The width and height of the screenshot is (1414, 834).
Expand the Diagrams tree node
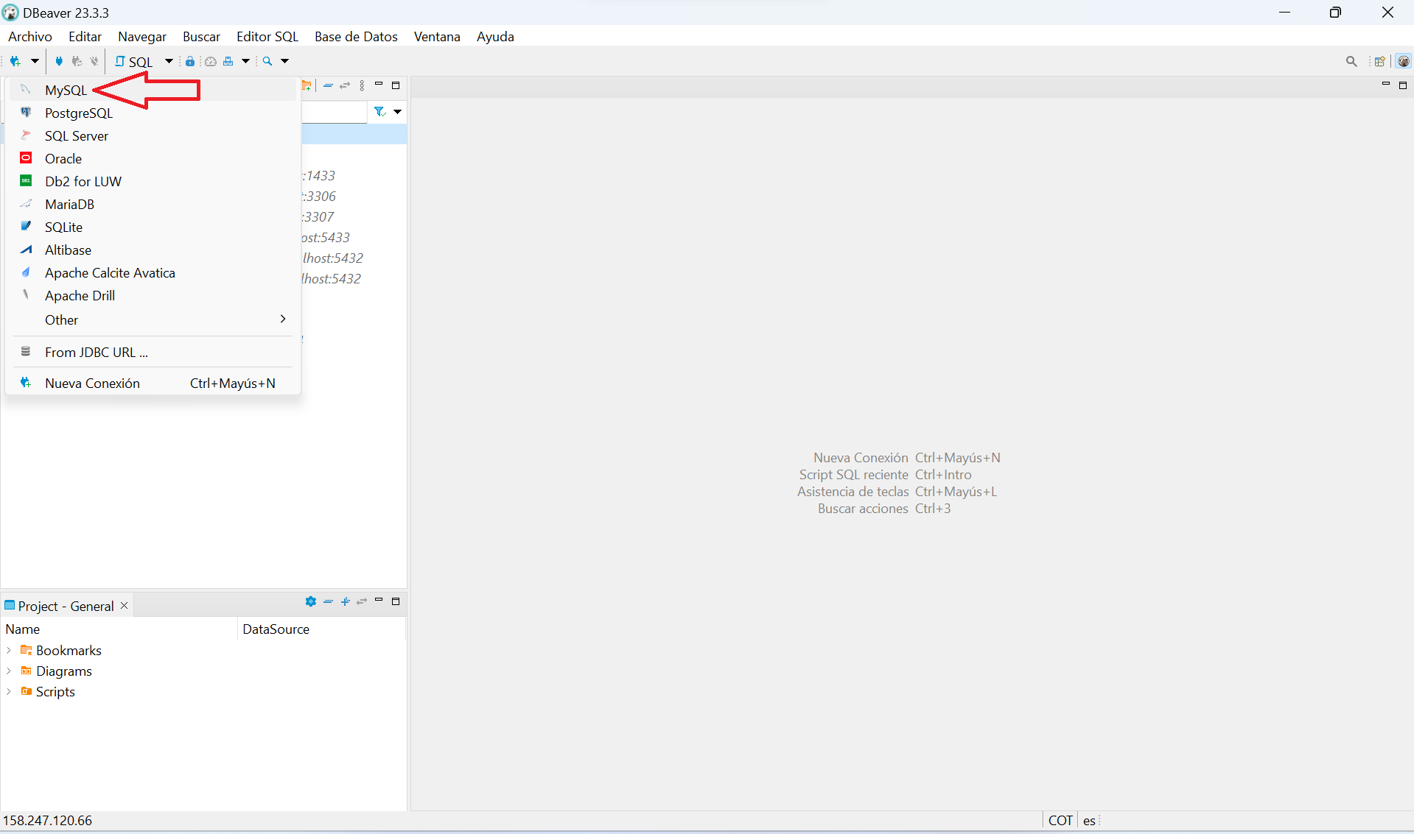(9, 671)
